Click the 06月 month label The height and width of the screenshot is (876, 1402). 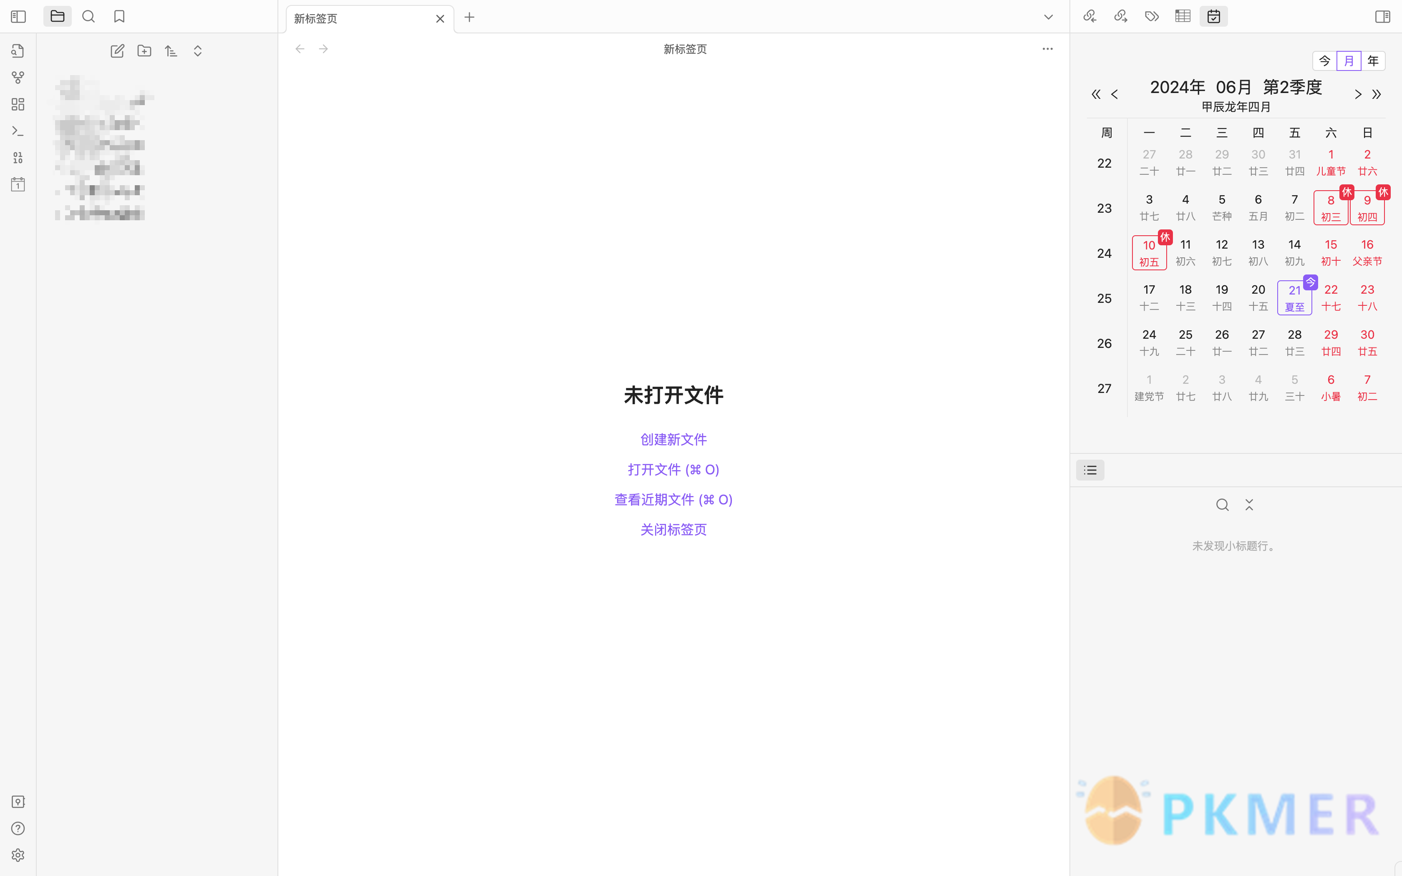coord(1234,88)
